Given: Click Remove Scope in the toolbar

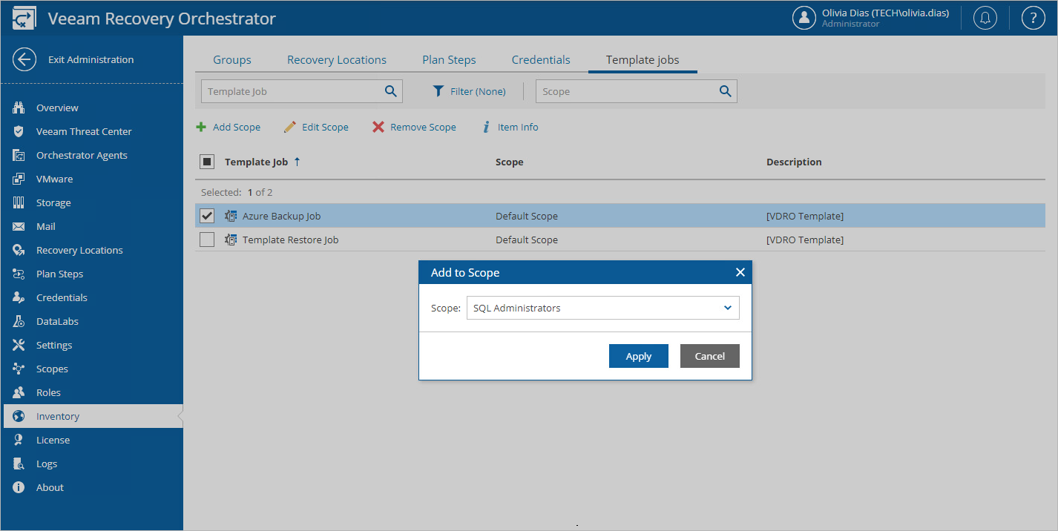Looking at the screenshot, I should tap(414, 127).
